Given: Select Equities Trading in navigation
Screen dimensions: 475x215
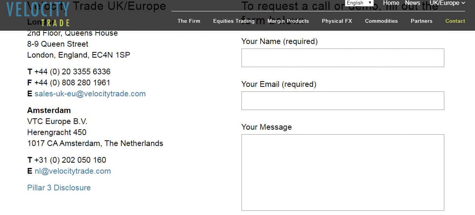Looking at the screenshot, I should 234,21.
